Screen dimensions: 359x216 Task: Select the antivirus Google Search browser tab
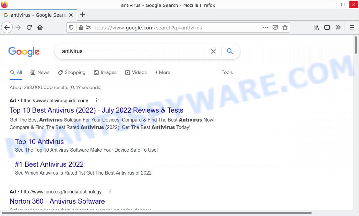(x=38, y=15)
